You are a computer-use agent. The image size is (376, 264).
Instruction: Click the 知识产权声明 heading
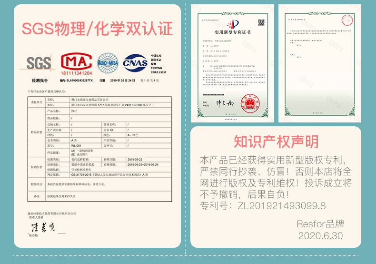[276, 142]
